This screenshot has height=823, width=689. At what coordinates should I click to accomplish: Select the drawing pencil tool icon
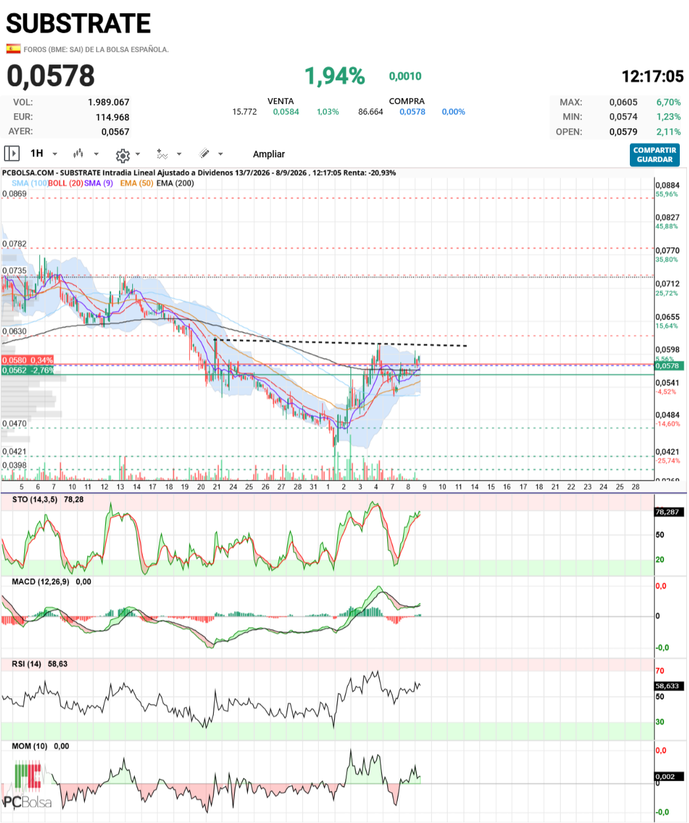(204, 153)
